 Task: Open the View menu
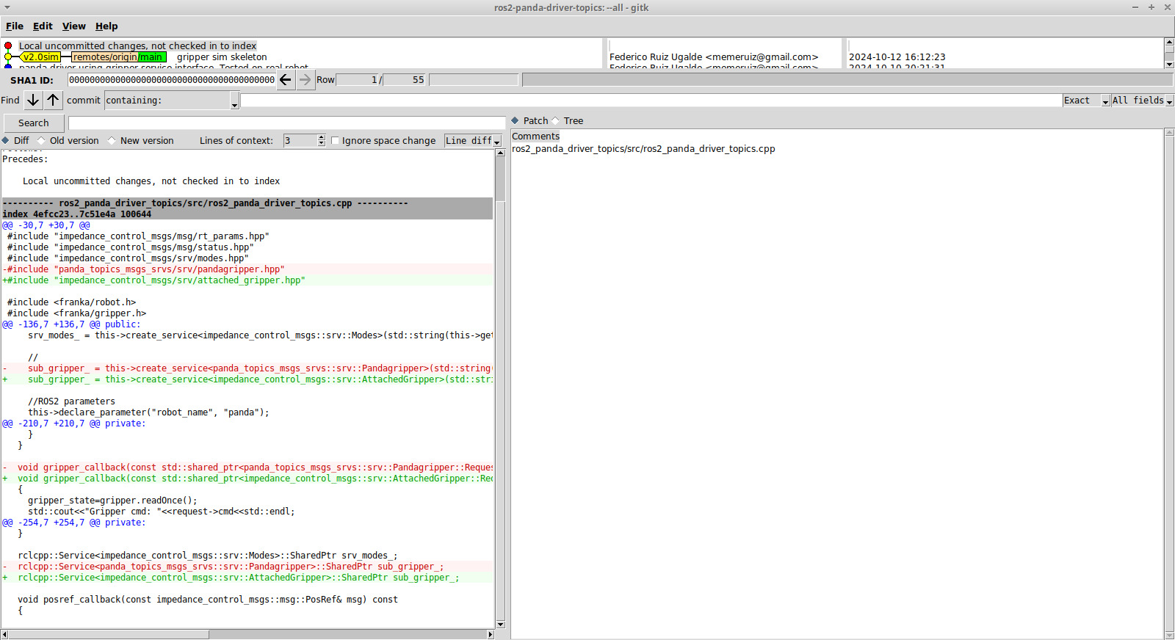click(x=73, y=26)
